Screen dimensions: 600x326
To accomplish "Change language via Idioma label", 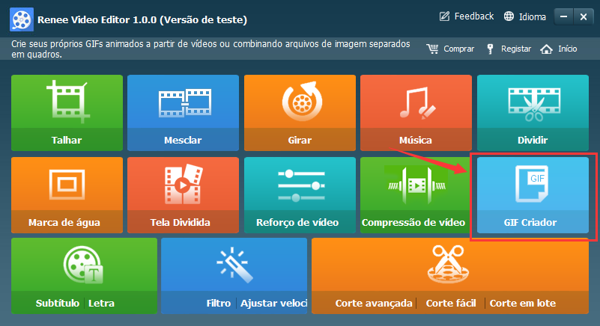I will pos(533,16).
